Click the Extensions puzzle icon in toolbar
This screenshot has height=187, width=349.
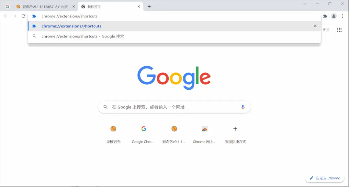coord(325,16)
